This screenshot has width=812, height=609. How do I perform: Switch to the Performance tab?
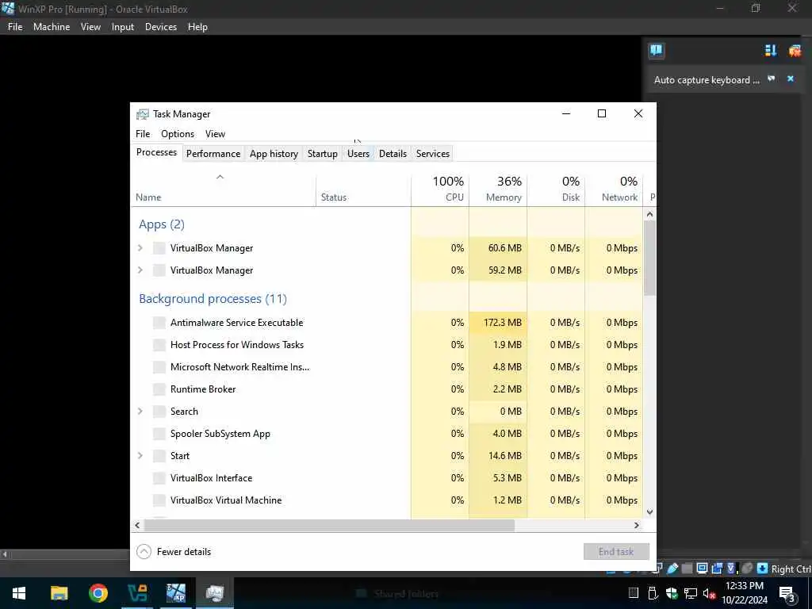[213, 154]
